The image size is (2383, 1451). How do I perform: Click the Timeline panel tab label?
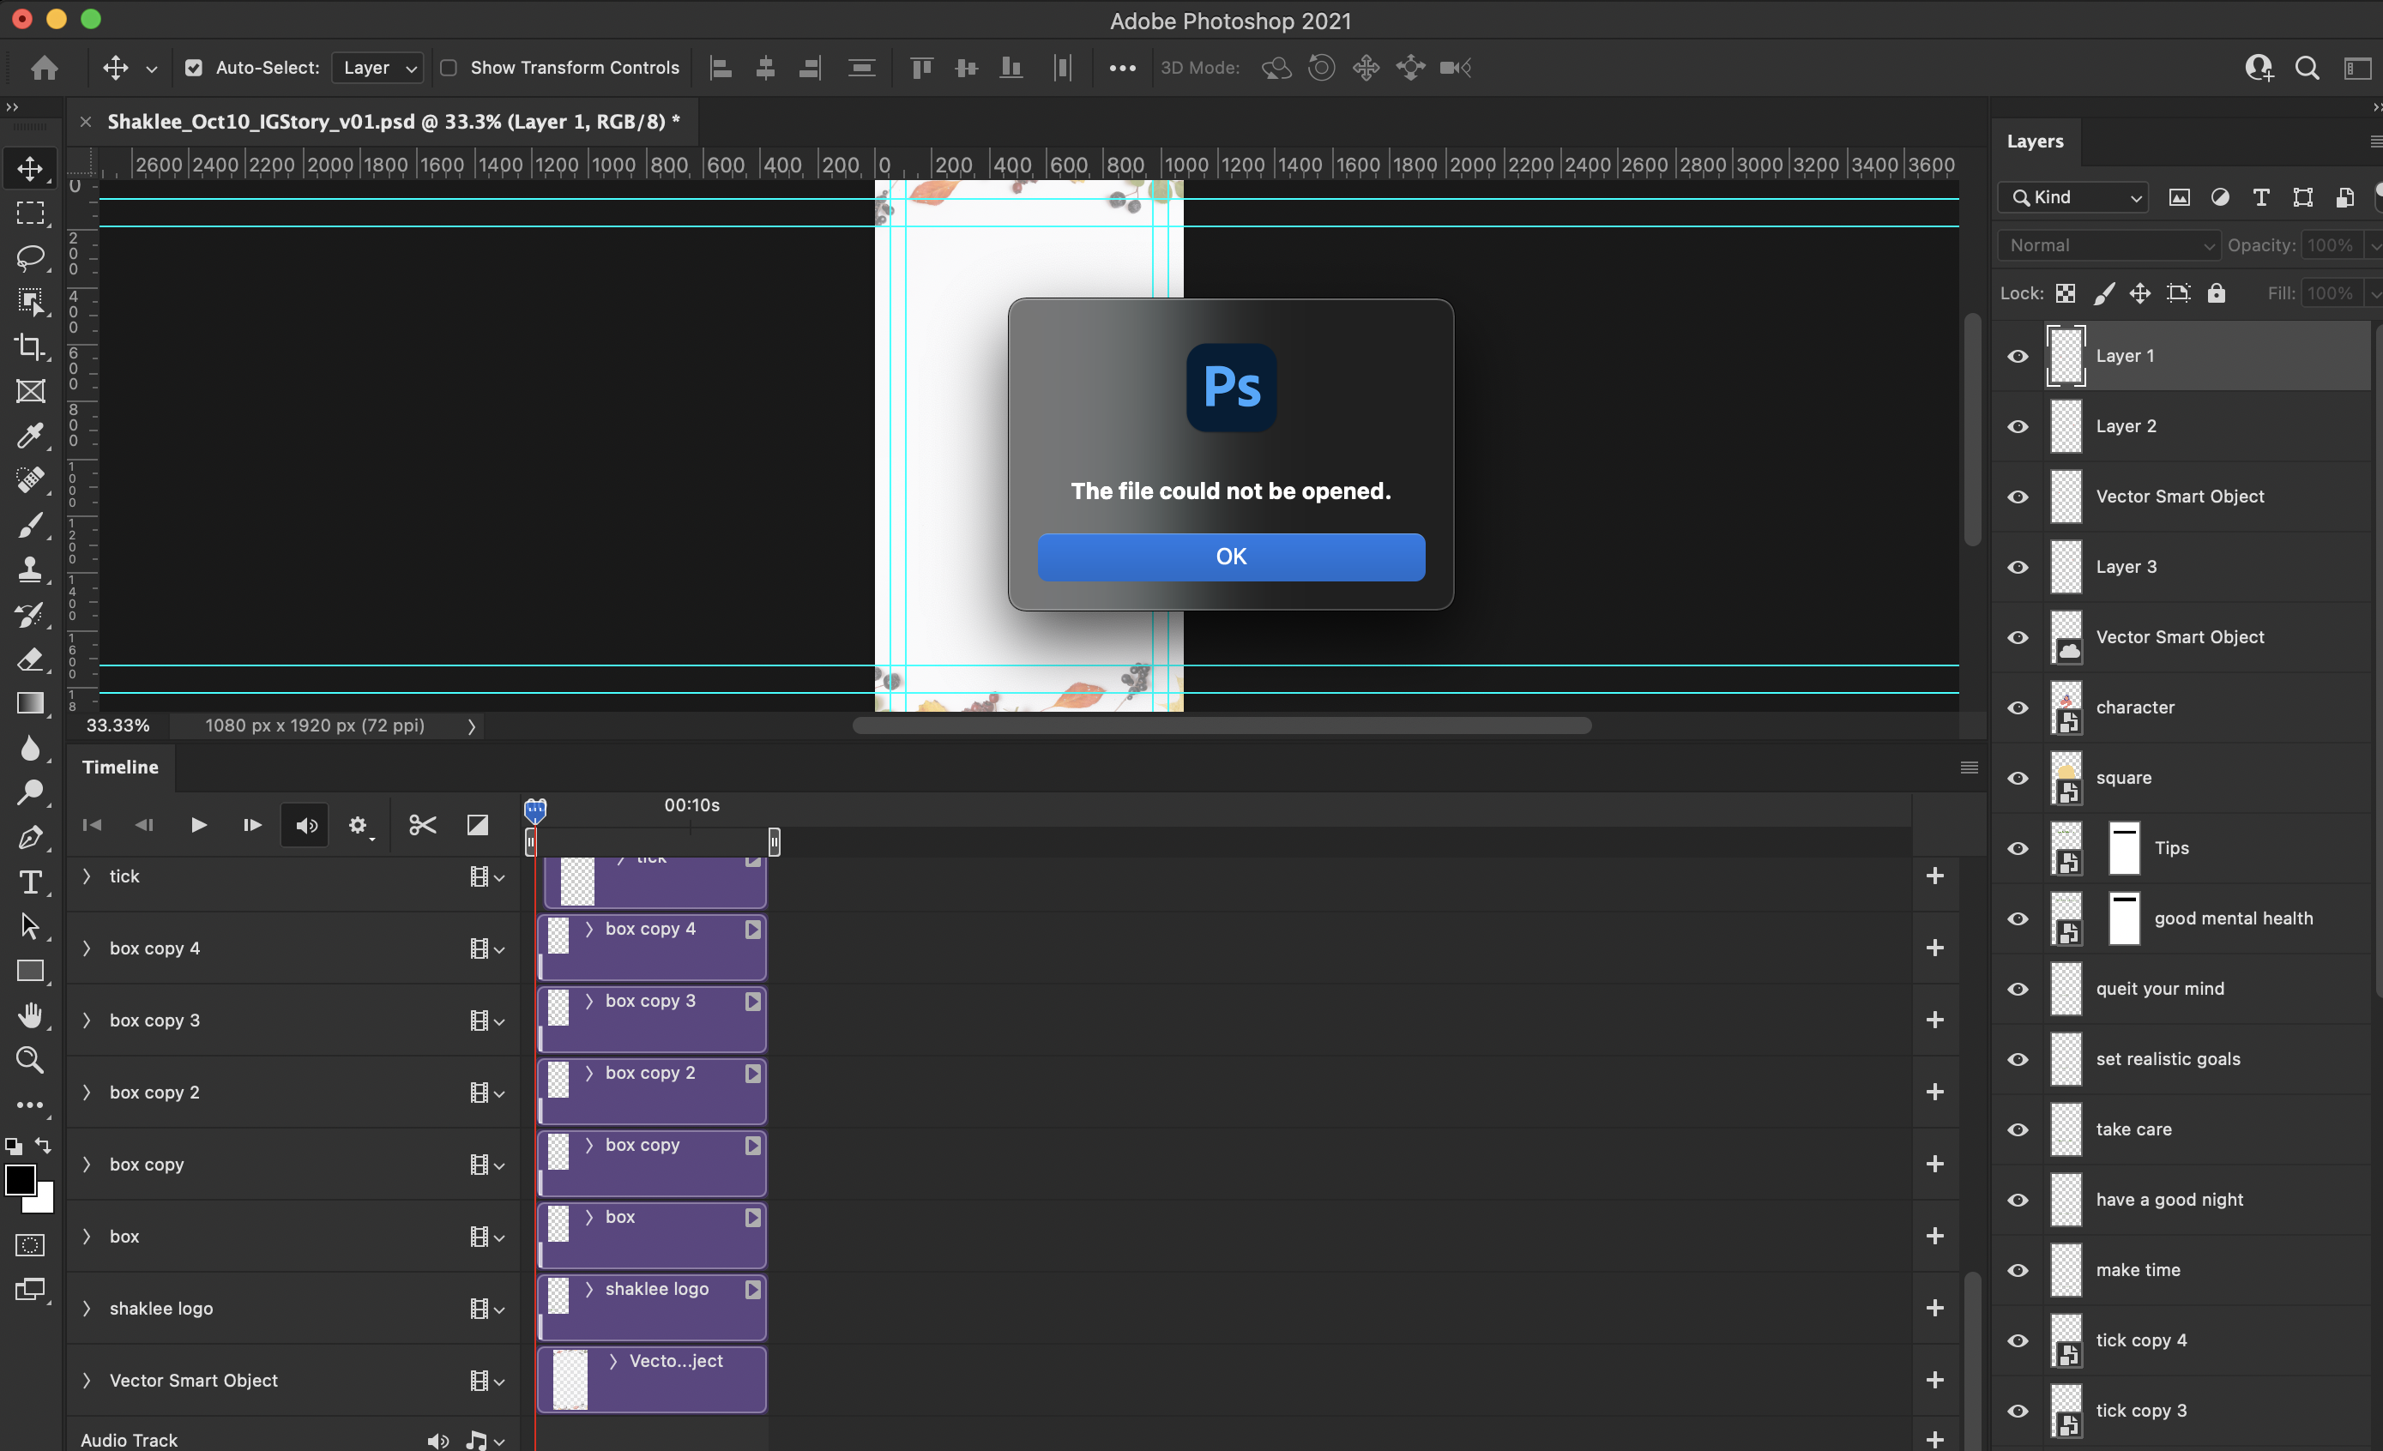click(119, 766)
